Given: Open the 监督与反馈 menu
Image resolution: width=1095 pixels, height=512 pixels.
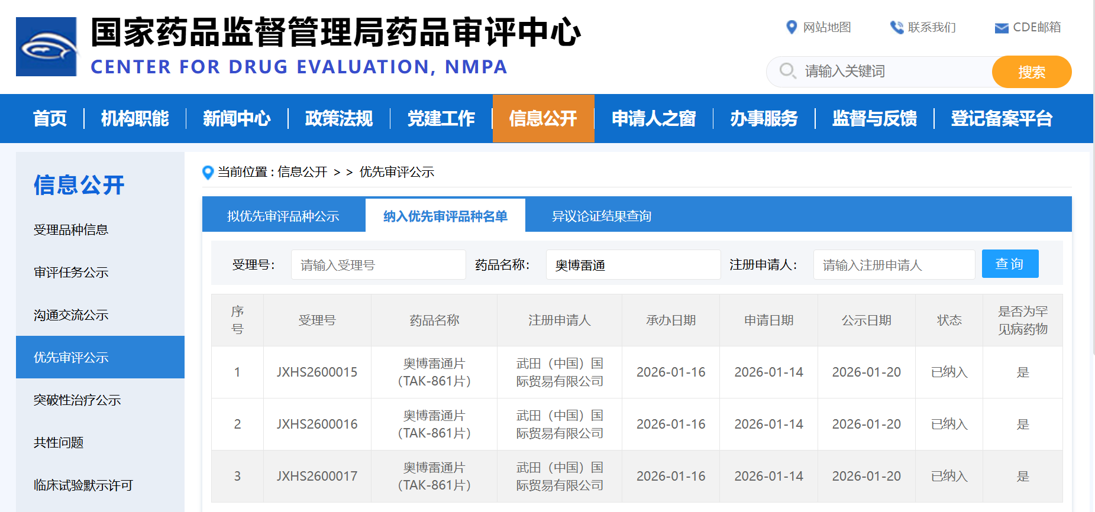Looking at the screenshot, I should tap(874, 118).
